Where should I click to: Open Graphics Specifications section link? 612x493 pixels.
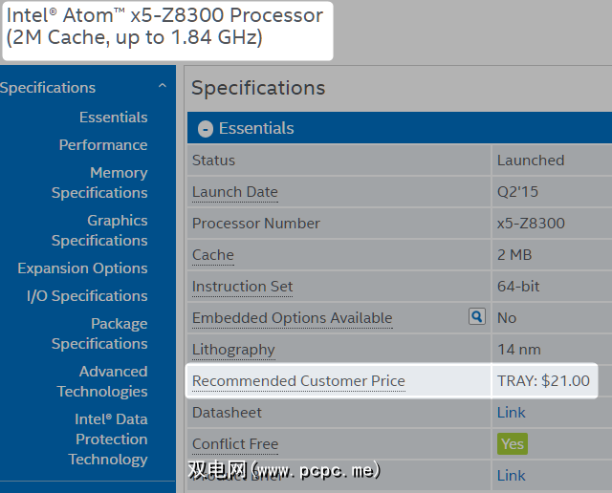[99, 230]
